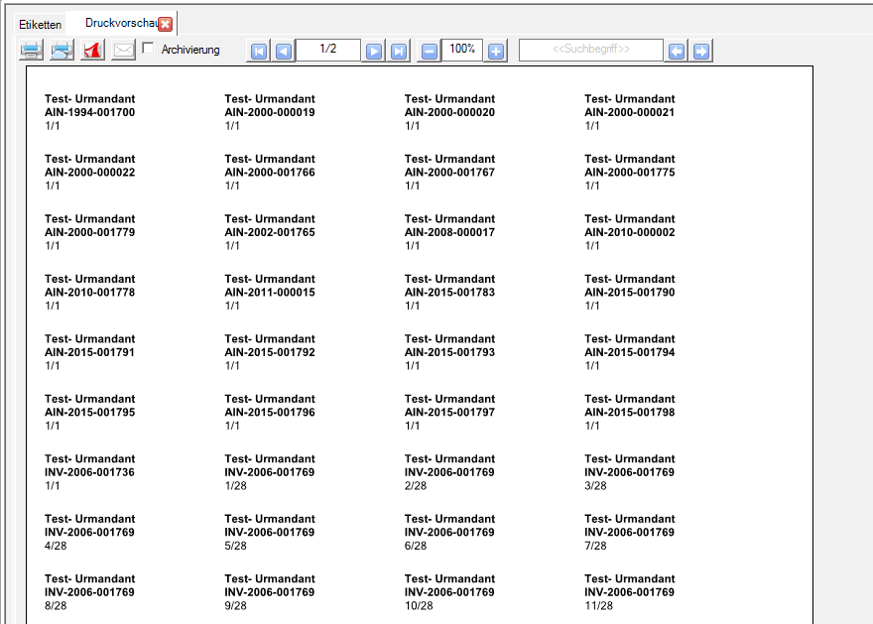
Task: Click label AIN-1994-001700 in preview
Action: point(89,113)
